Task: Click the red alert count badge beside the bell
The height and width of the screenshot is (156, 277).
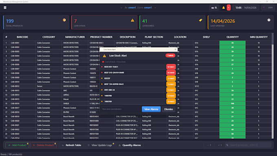Action: pos(229,8)
